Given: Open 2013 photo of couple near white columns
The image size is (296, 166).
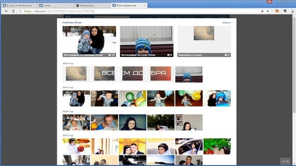Looking at the screenshot, I should 105,146.
